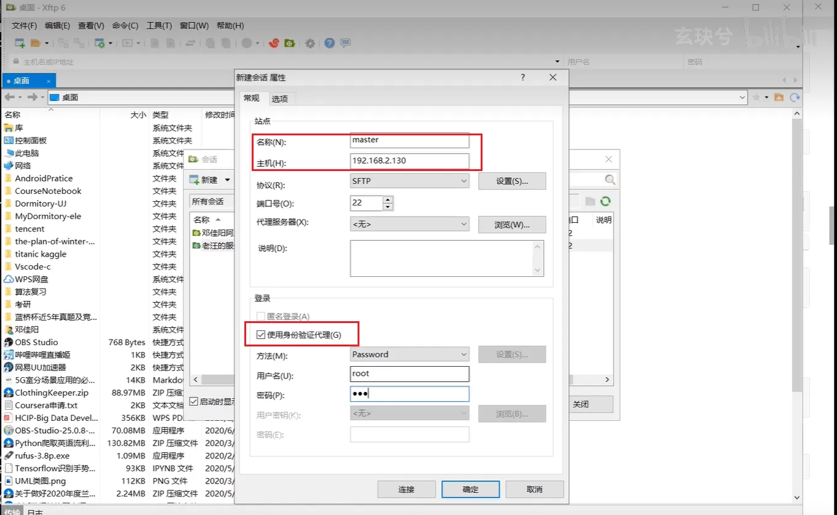Click the terminal play toolbar icon

click(127, 43)
